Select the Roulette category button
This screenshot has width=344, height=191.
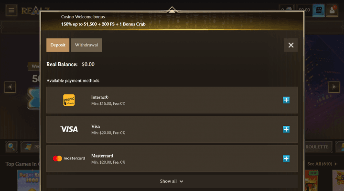pos(318,147)
